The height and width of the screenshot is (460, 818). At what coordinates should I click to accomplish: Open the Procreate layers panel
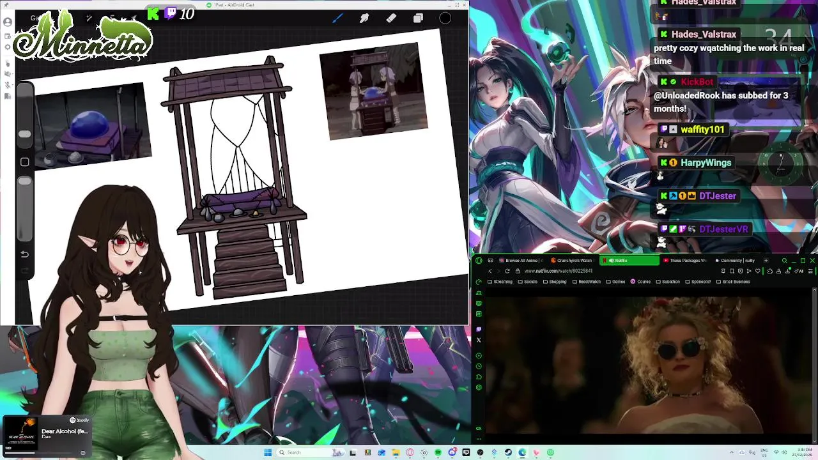(418, 18)
